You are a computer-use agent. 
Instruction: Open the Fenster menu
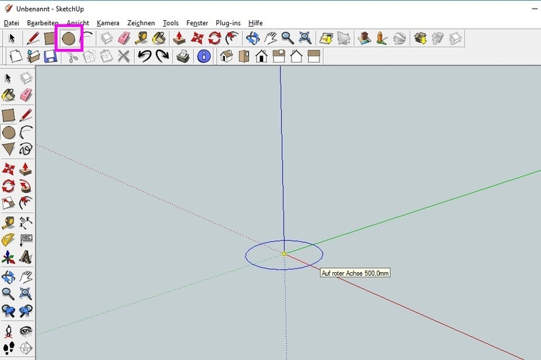[197, 23]
